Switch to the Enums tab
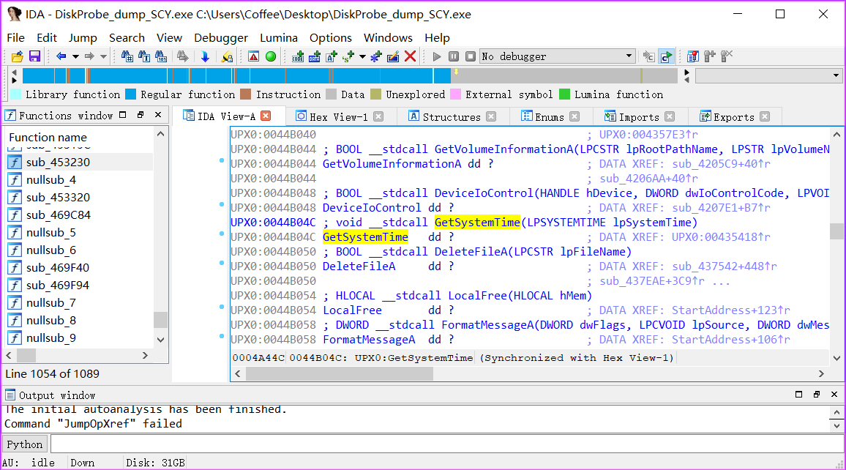 pos(550,116)
